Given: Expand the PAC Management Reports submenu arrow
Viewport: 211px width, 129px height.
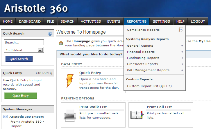Looking at the screenshot, I should (x=182, y=70).
